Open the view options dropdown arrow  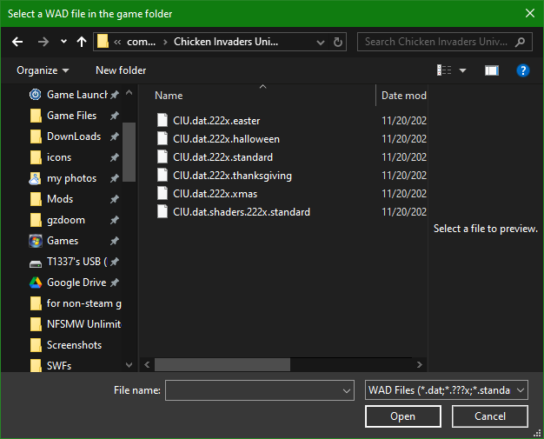tap(462, 70)
